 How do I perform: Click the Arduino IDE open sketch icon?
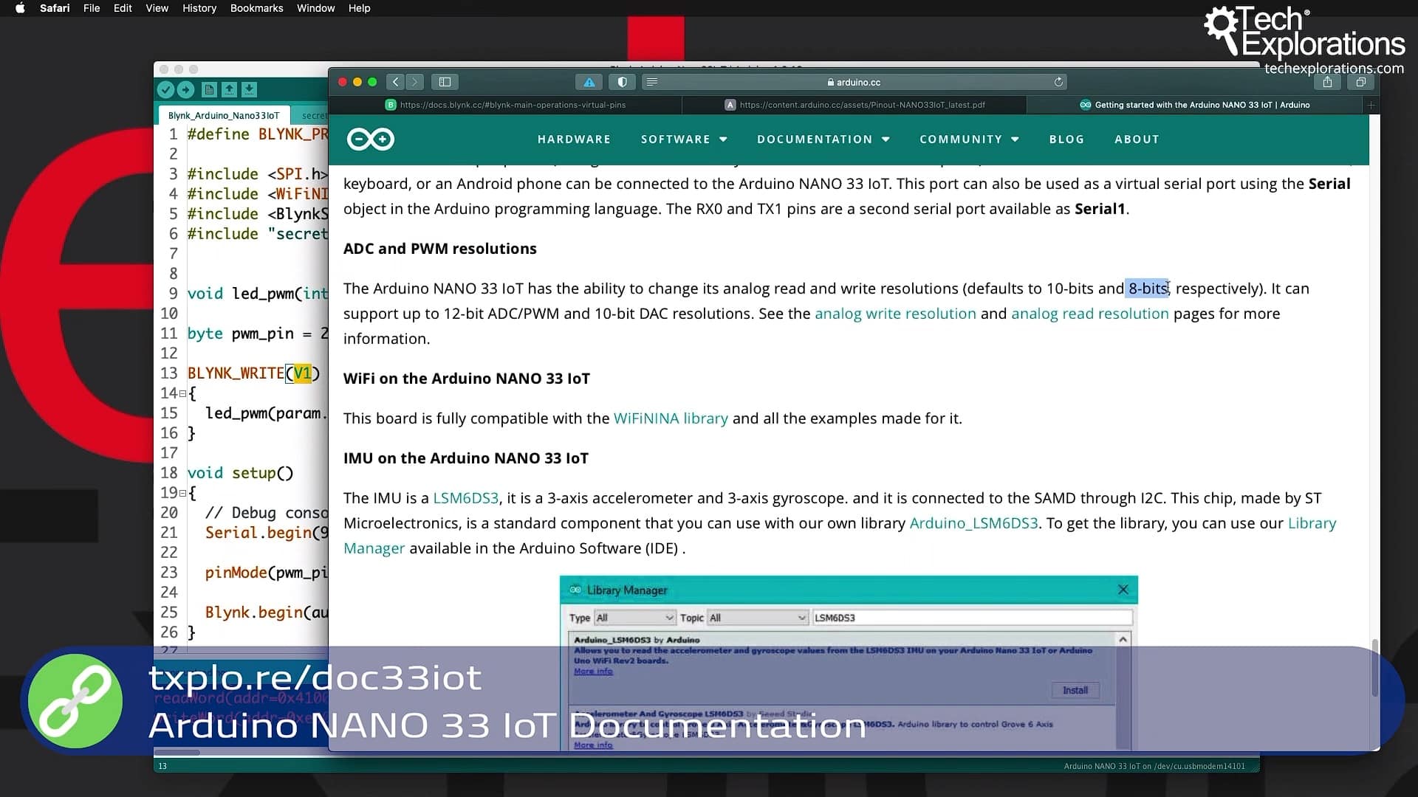[x=229, y=89]
